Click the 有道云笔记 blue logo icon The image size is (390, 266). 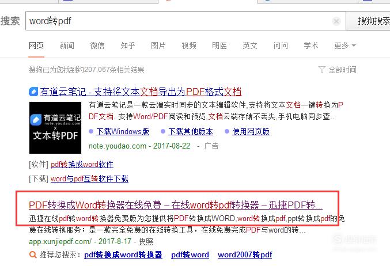pyautogui.click(x=33, y=92)
